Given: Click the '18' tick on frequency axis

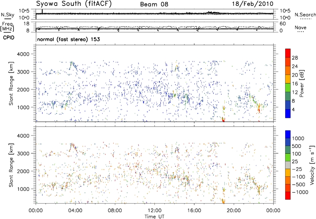Looking at the screenshot, I should (26, 24).
